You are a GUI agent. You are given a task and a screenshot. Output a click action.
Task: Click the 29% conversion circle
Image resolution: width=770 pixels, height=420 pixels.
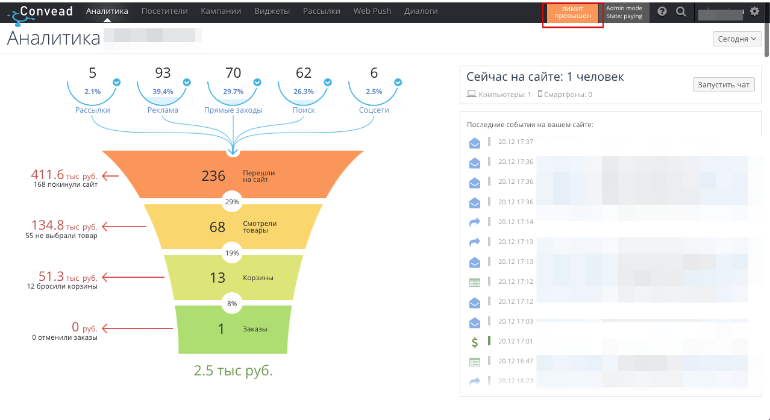233,202
